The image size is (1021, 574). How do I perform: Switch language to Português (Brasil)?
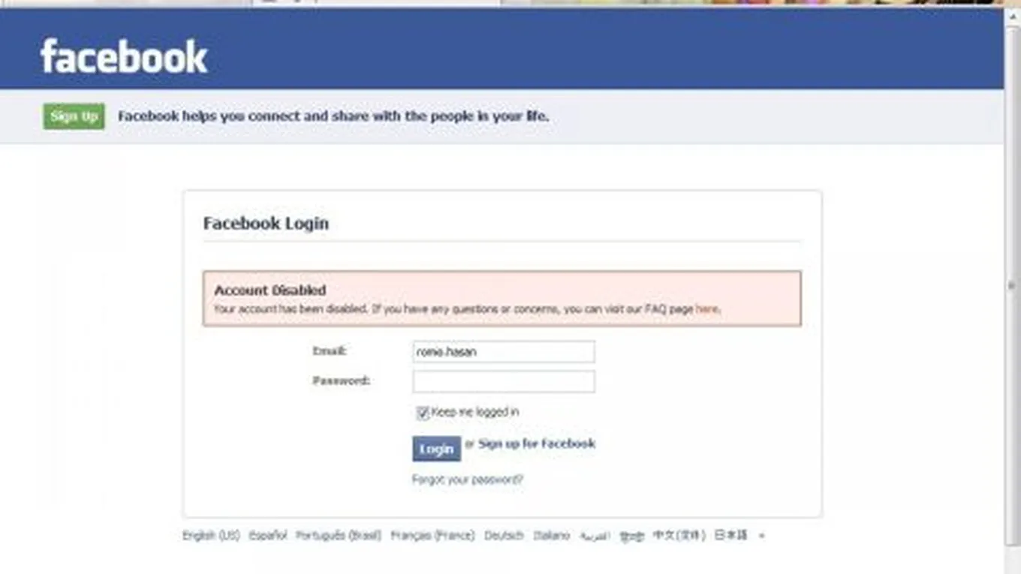click(x=339, y=536)
